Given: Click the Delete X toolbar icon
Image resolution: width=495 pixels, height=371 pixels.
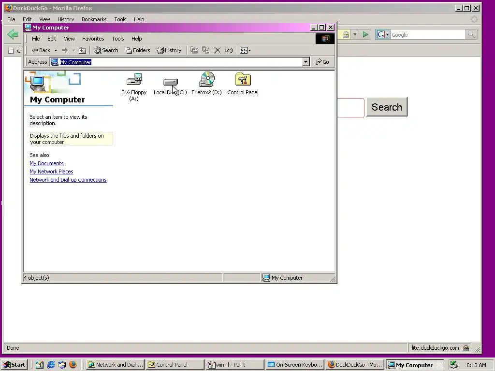Looking at the screenshot, I should pyautogui.click(x=217, y=50).
